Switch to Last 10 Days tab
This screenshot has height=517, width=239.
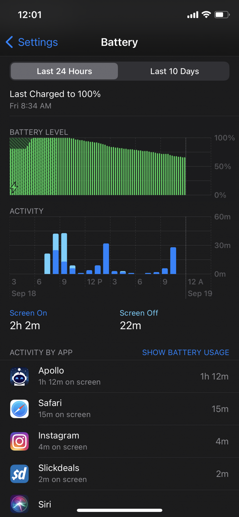(x=175, y=71)
